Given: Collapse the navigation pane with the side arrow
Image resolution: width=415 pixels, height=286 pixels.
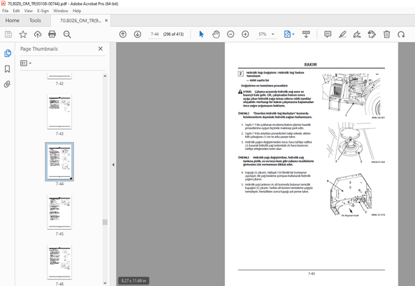Looking at the screenshot, I should point(113,165).
